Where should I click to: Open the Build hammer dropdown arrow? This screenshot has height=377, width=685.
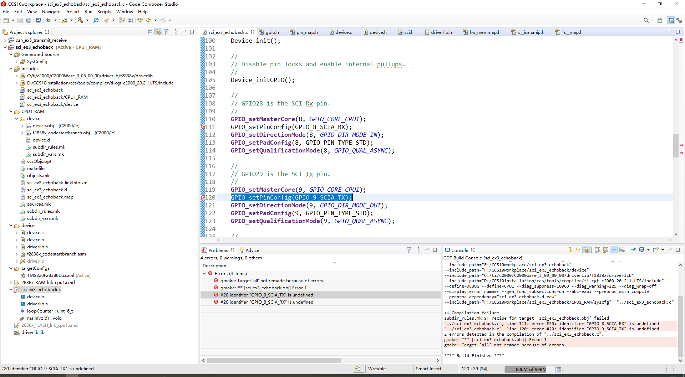point(87,20)
